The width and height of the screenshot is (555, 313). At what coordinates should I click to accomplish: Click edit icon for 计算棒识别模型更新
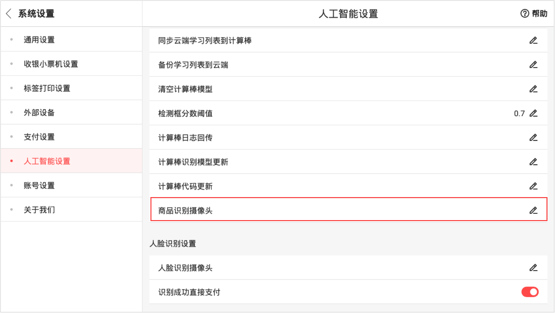[533, 162]
